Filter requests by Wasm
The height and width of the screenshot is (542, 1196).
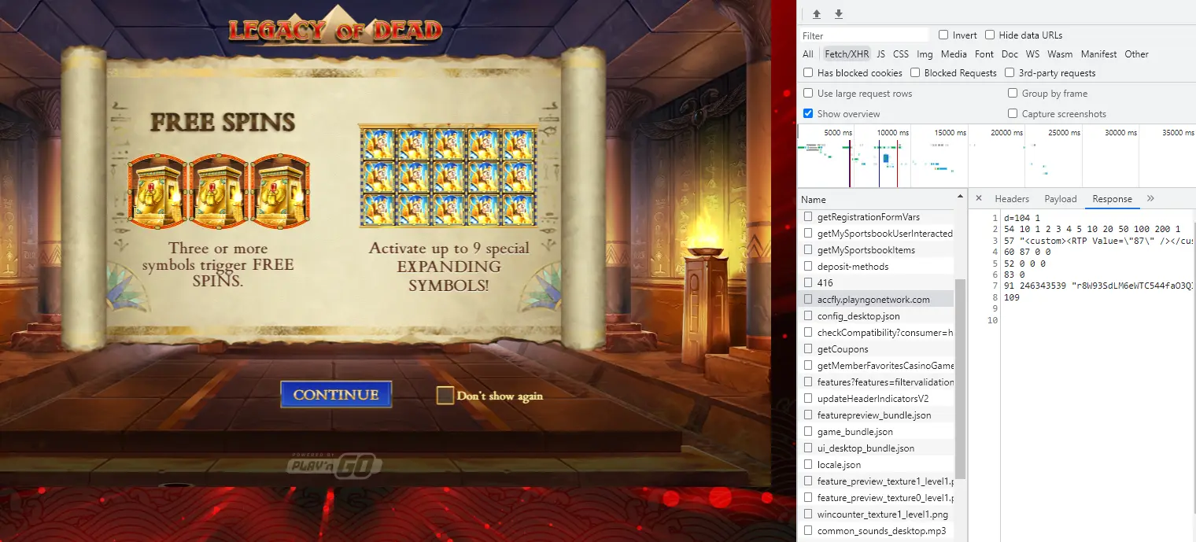pos(1060,54)
